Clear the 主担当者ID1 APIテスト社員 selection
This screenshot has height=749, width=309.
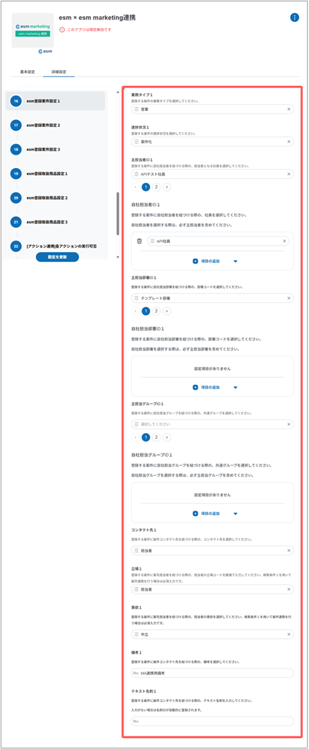288,175
